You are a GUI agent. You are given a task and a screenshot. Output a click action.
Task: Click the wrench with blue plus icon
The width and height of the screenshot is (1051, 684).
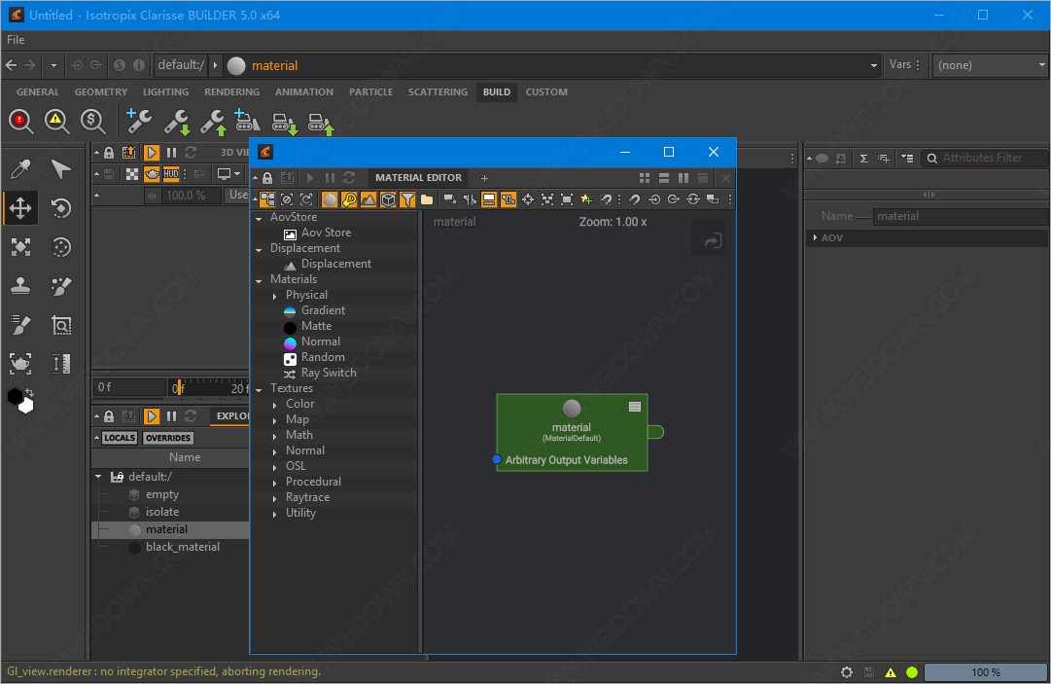click(138, 122)
